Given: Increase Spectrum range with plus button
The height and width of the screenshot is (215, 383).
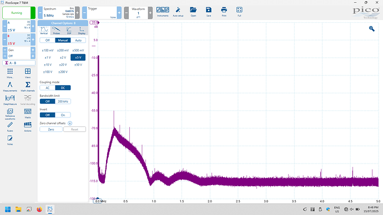Looking at the screenshot, I should (77, 13).
